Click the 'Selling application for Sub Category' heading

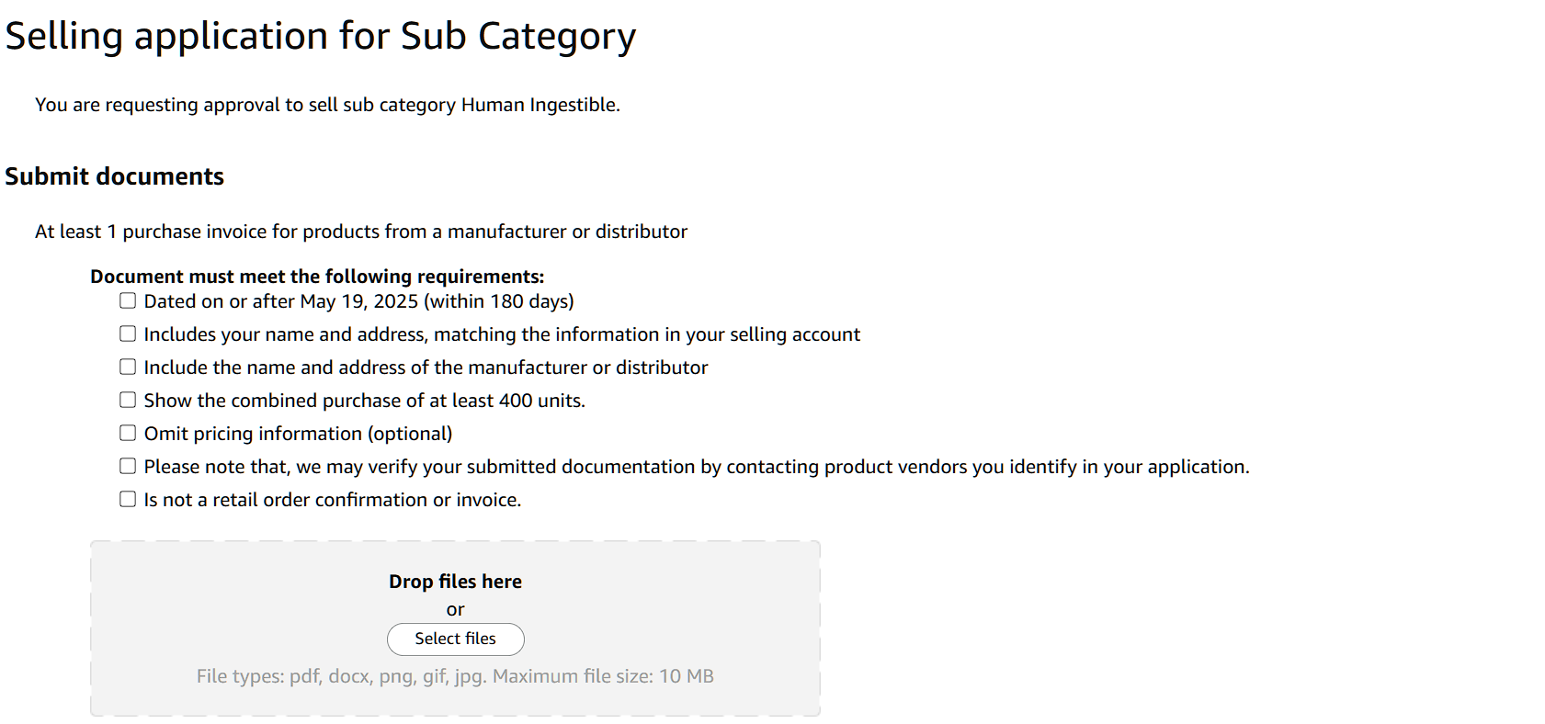320,37
